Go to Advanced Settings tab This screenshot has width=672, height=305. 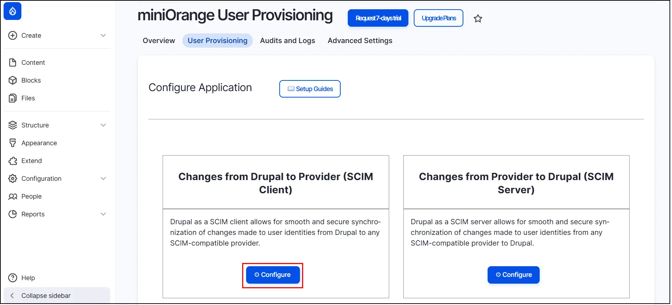point(360,41)
